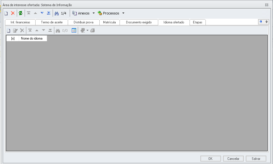Viewport: 273px width, 164px height.
Task: Go to first record in top toolbar
Action: [29, 13]
